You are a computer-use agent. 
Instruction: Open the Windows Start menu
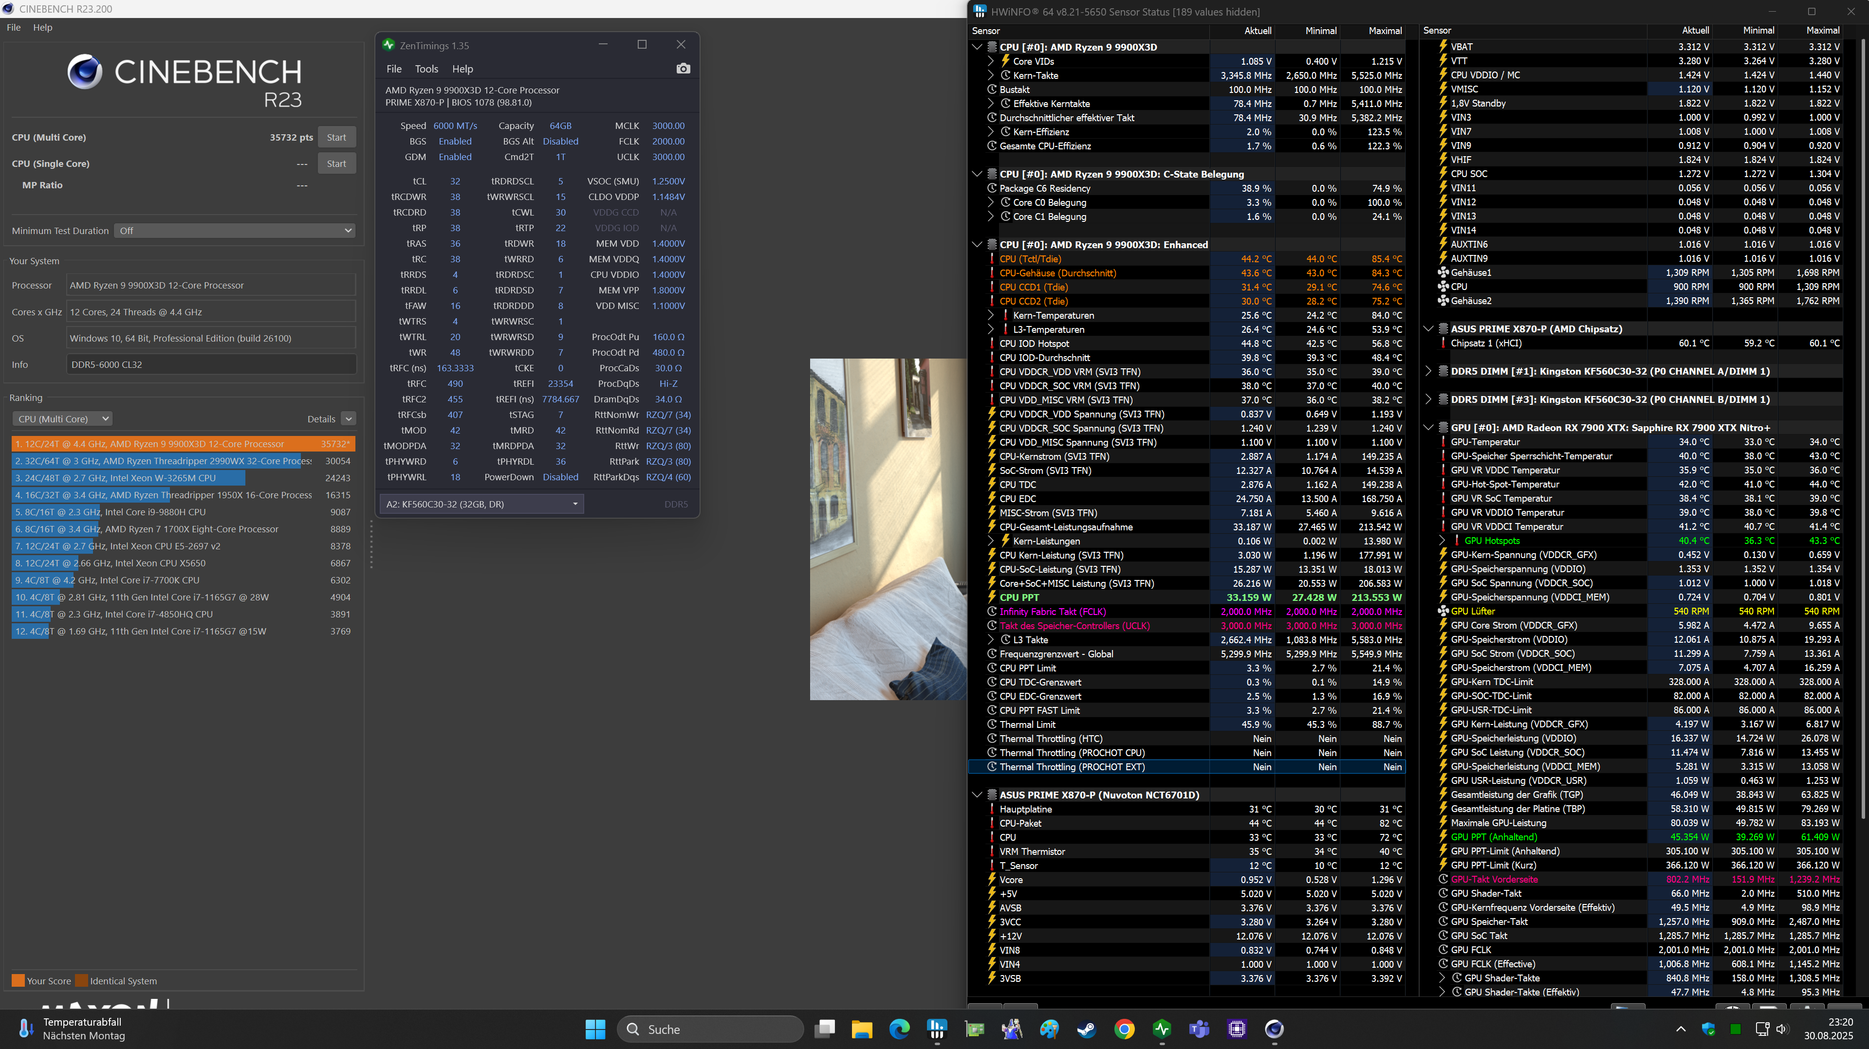[595, 1029]
